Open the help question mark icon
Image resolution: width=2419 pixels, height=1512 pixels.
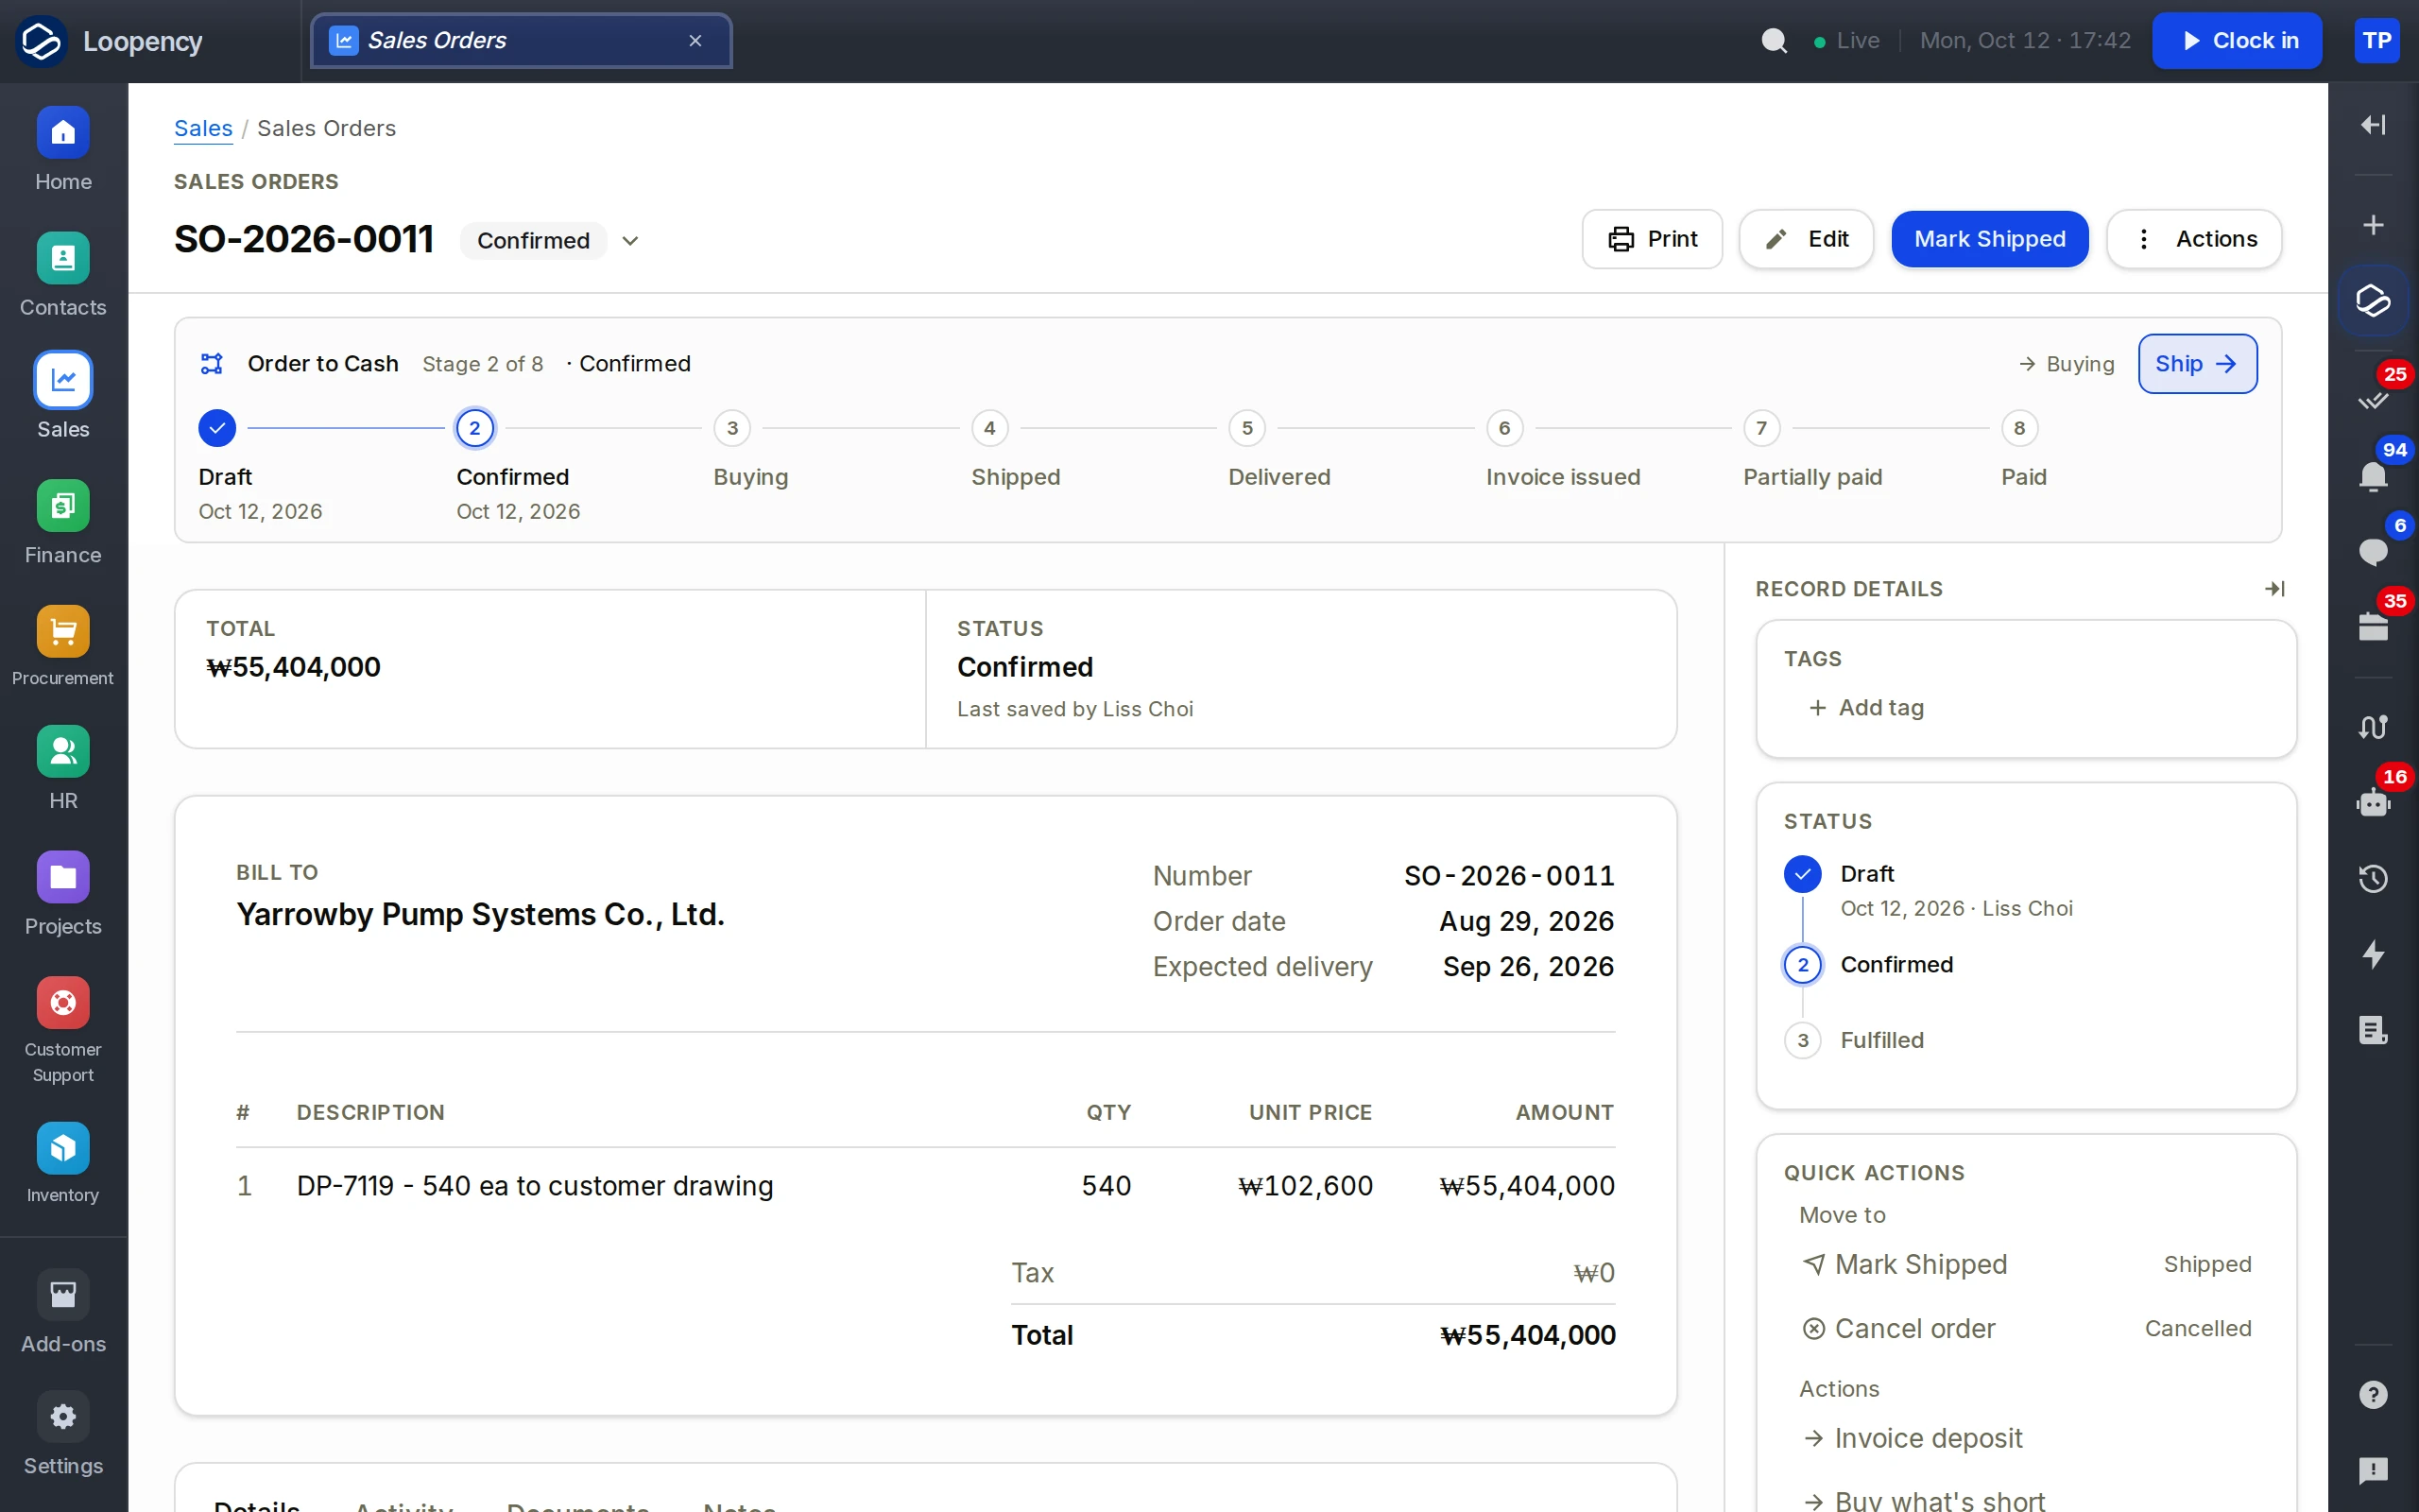coord(2373,1394)
